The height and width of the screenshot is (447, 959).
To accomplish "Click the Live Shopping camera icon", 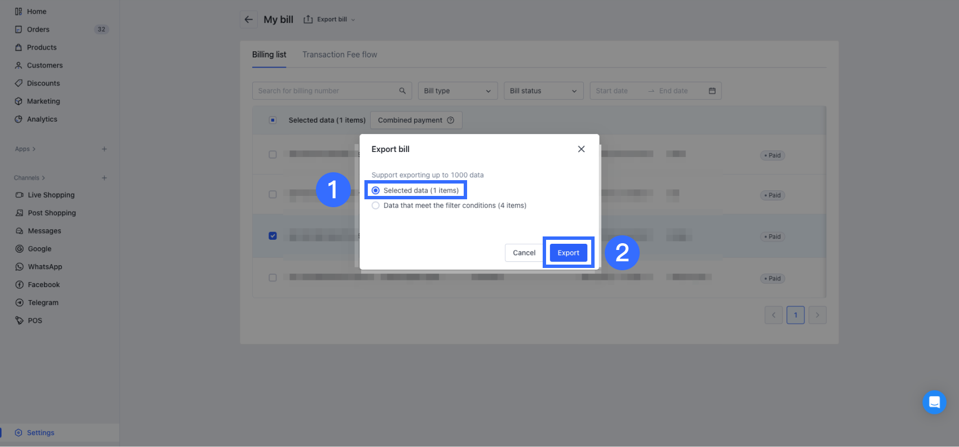I will 20,195.
